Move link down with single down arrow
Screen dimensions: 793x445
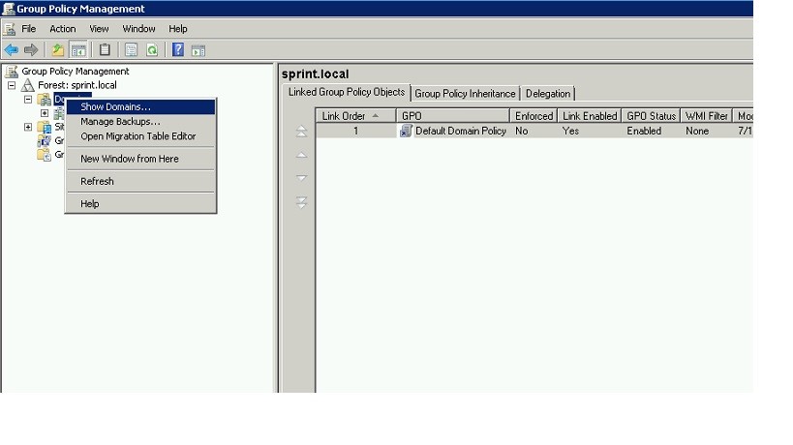coord(301,178)
